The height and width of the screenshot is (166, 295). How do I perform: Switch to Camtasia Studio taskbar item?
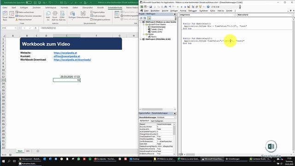(x=260, y=159)
